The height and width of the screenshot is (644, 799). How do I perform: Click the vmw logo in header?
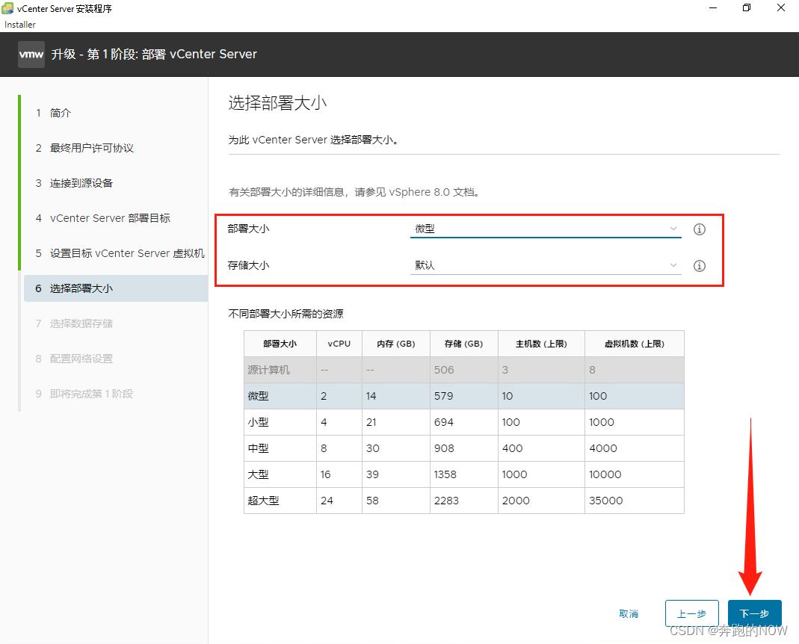[31, 55]
